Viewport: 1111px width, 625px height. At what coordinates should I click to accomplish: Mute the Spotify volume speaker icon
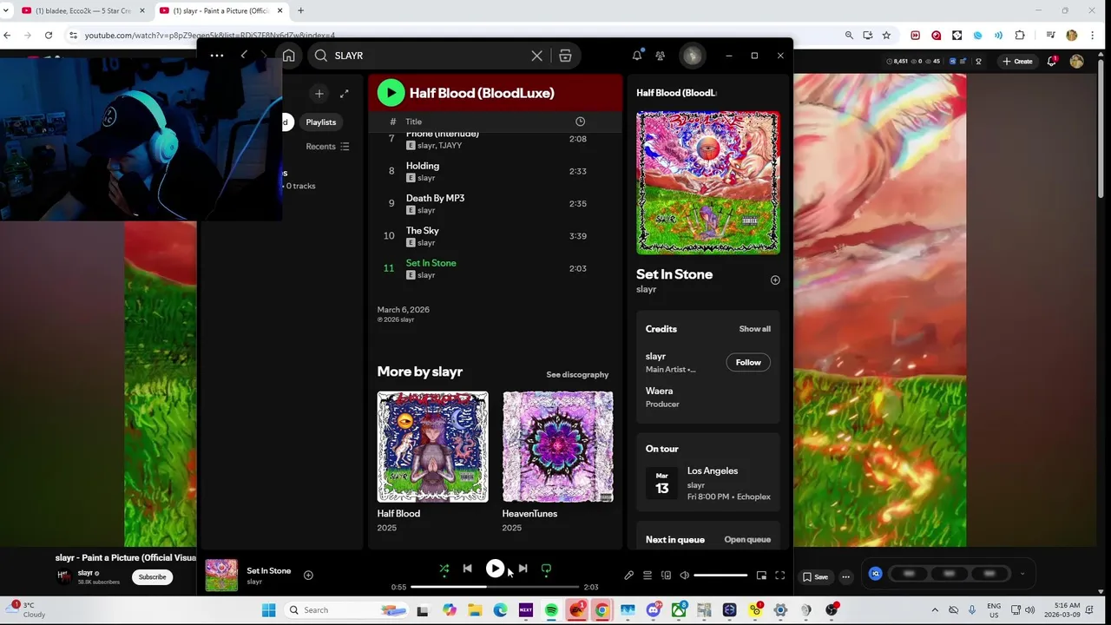pyautogui.click(x=684, y=576)
